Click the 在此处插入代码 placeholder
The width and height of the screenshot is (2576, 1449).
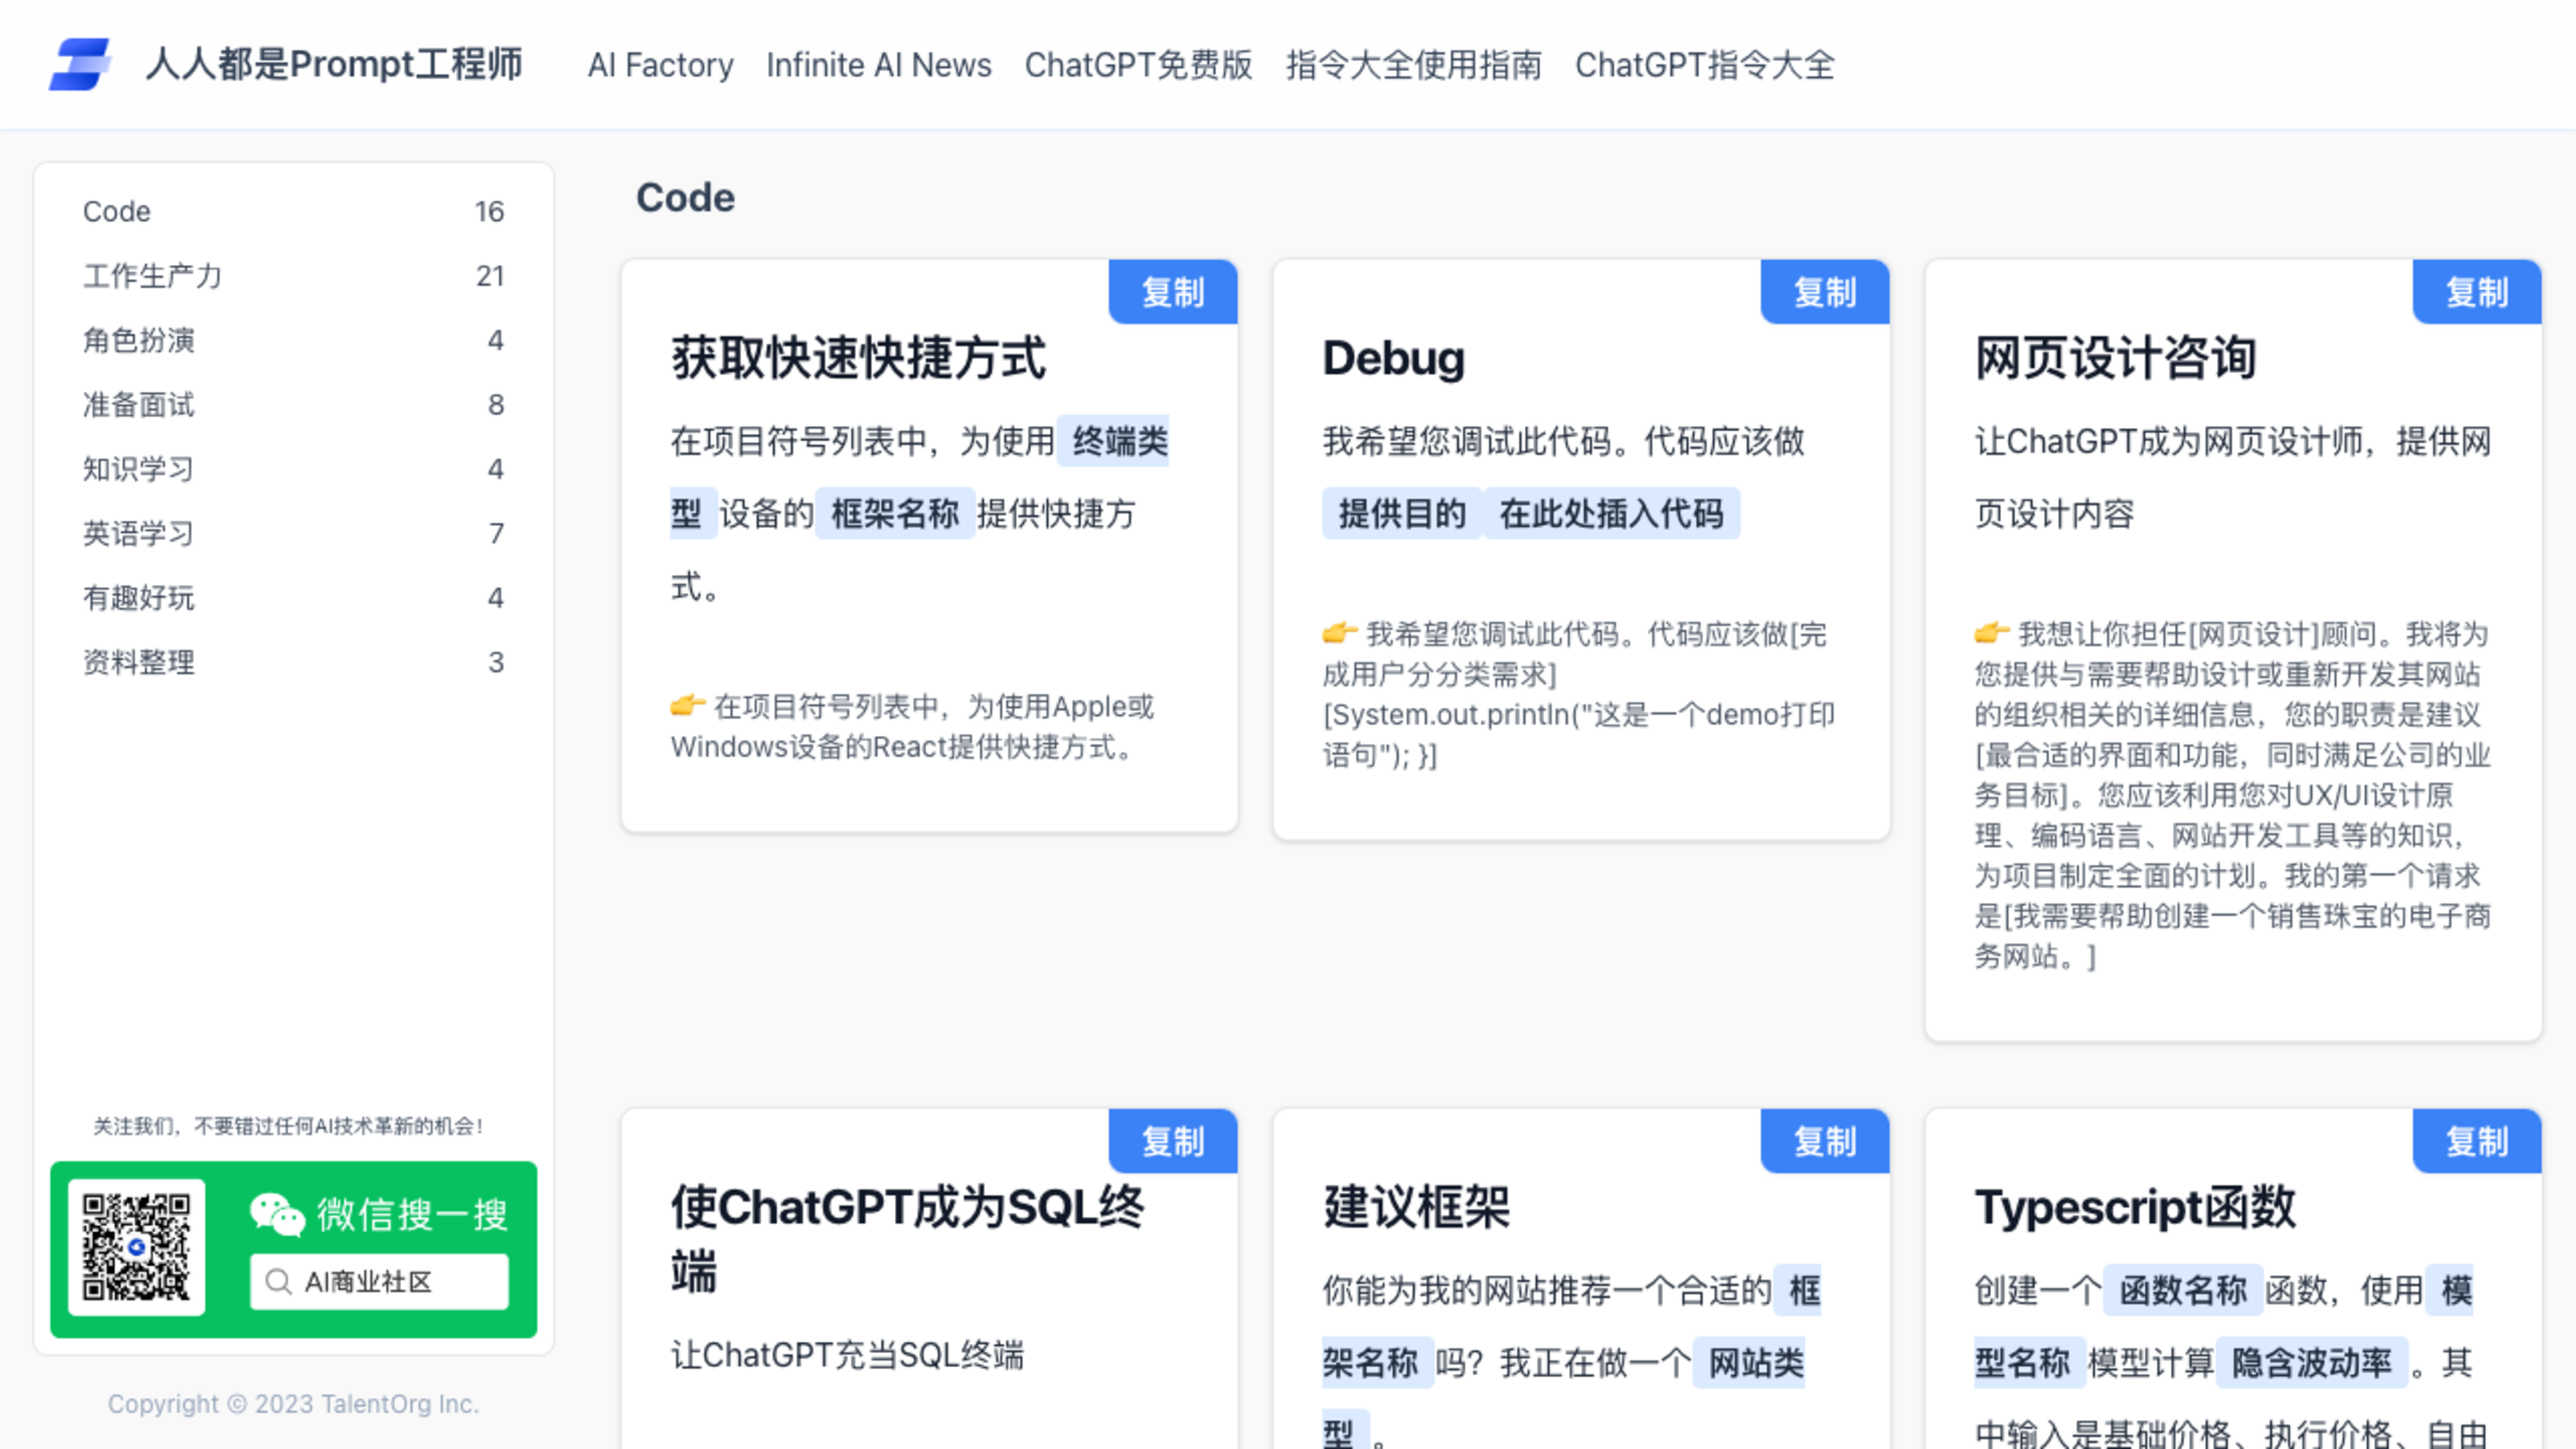(1611, 514)
